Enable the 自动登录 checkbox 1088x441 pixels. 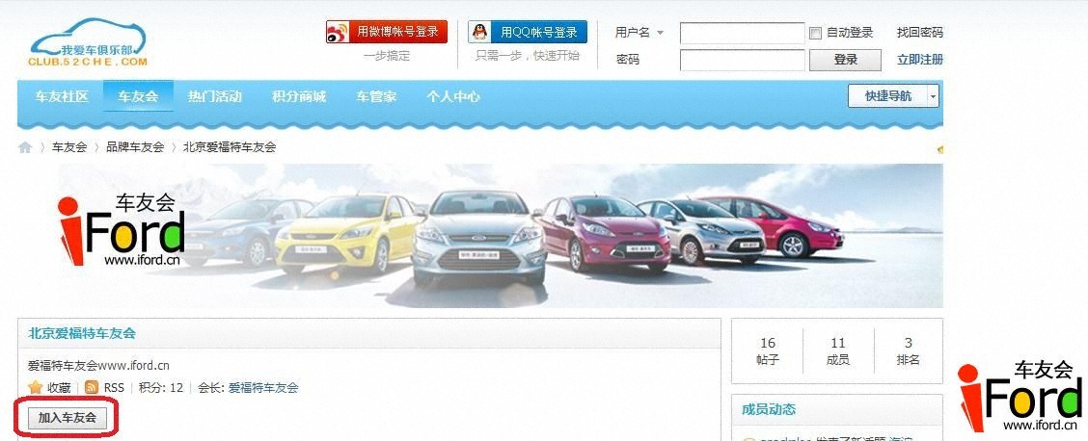816,33
